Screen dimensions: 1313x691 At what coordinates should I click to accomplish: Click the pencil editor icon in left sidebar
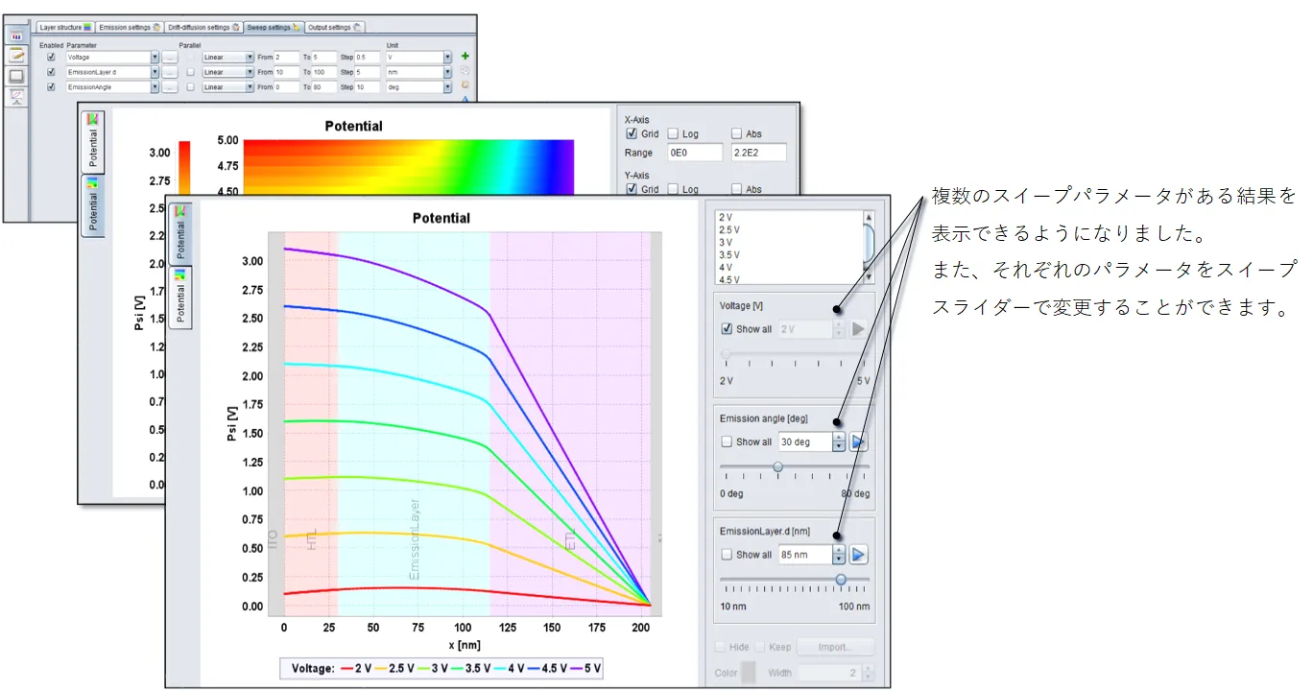pos(16,56)
